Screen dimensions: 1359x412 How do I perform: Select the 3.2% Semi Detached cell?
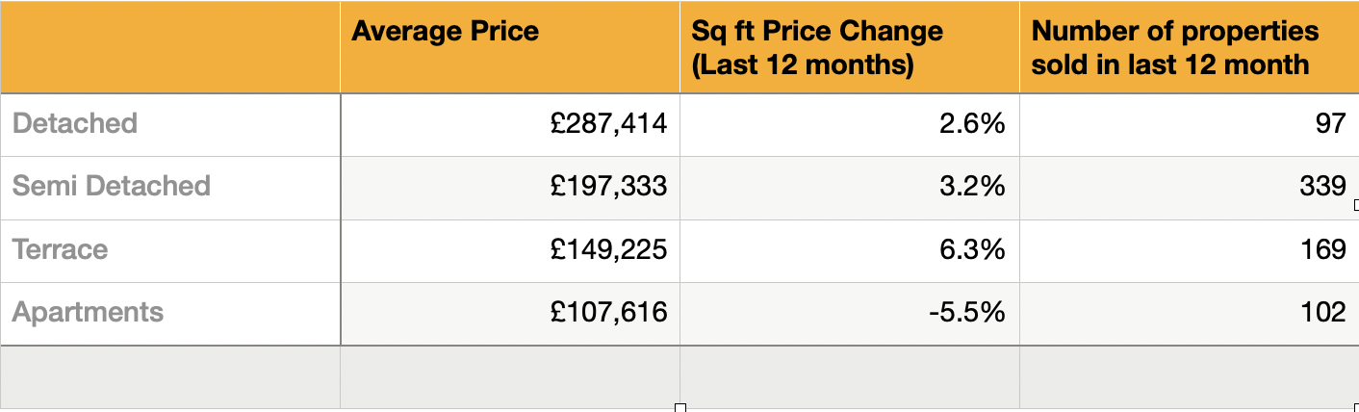point(849,186)
